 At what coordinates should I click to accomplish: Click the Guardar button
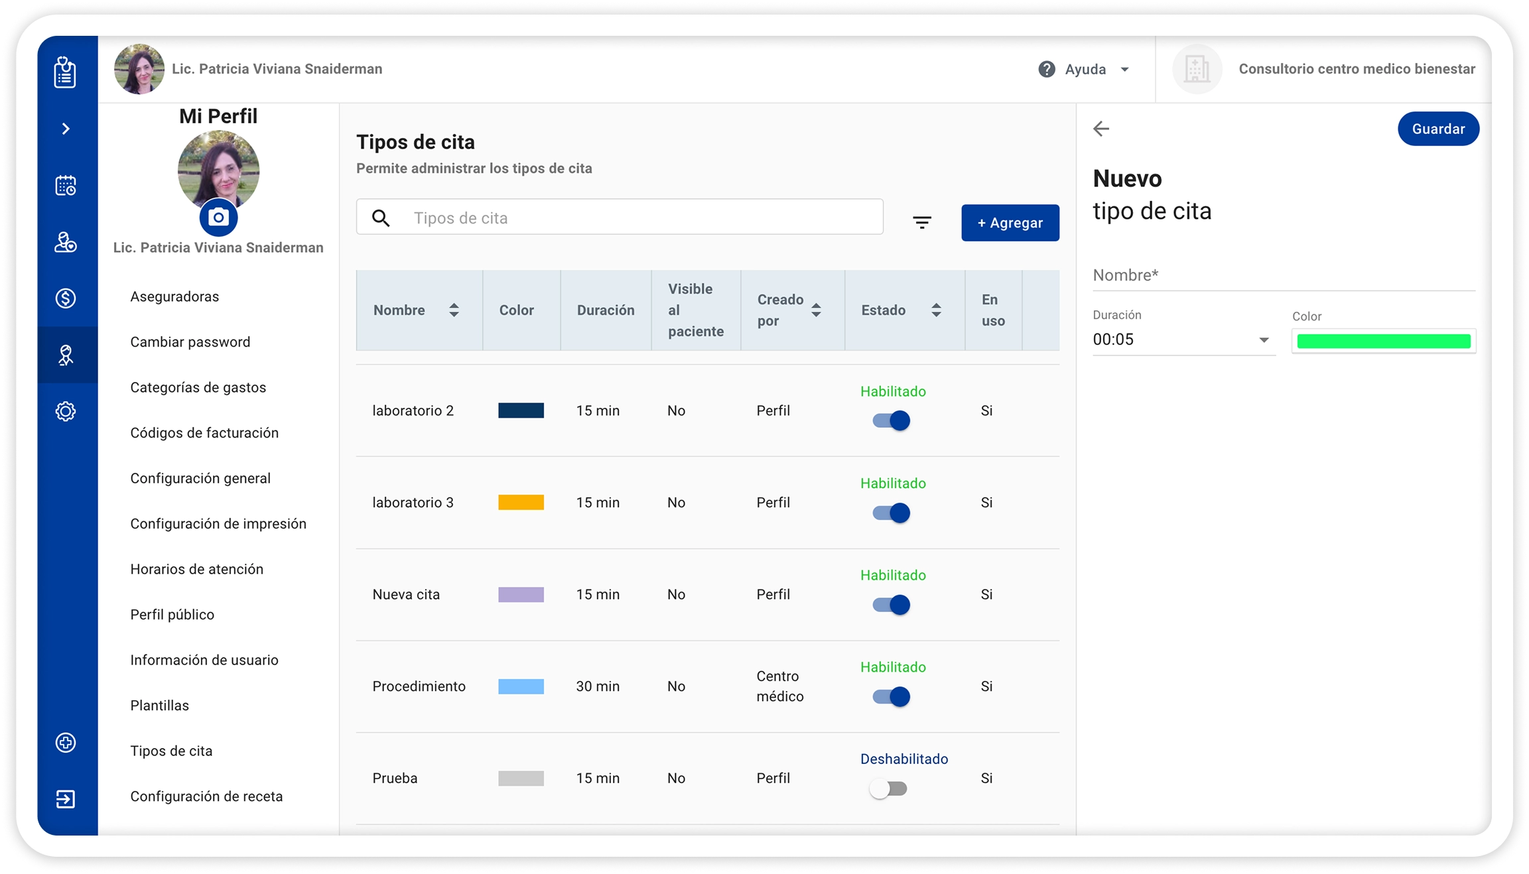(1437, 129)
